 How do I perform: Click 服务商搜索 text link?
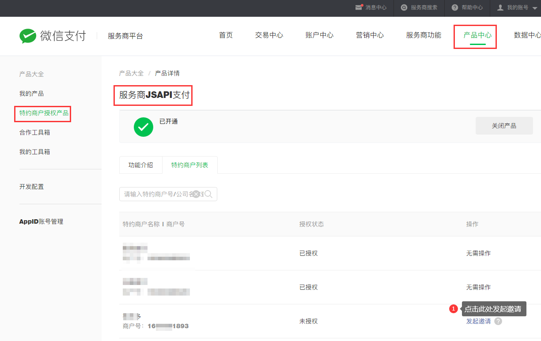424,7
